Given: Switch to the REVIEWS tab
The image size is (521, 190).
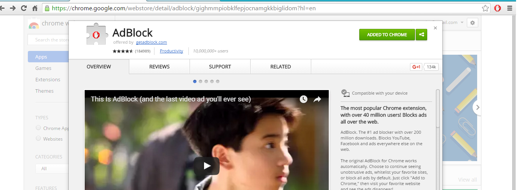Looking at the screenshot, I should (159, 66).
